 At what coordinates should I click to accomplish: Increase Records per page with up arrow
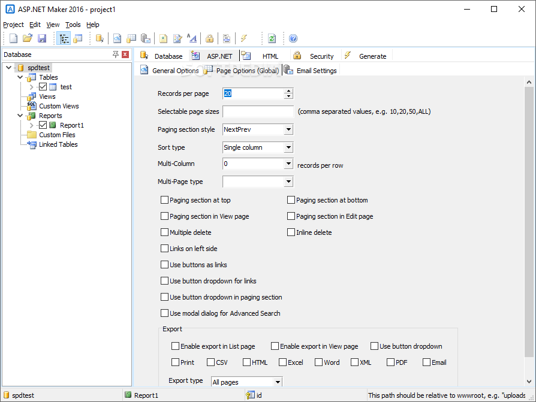click(x=288, y=91)
